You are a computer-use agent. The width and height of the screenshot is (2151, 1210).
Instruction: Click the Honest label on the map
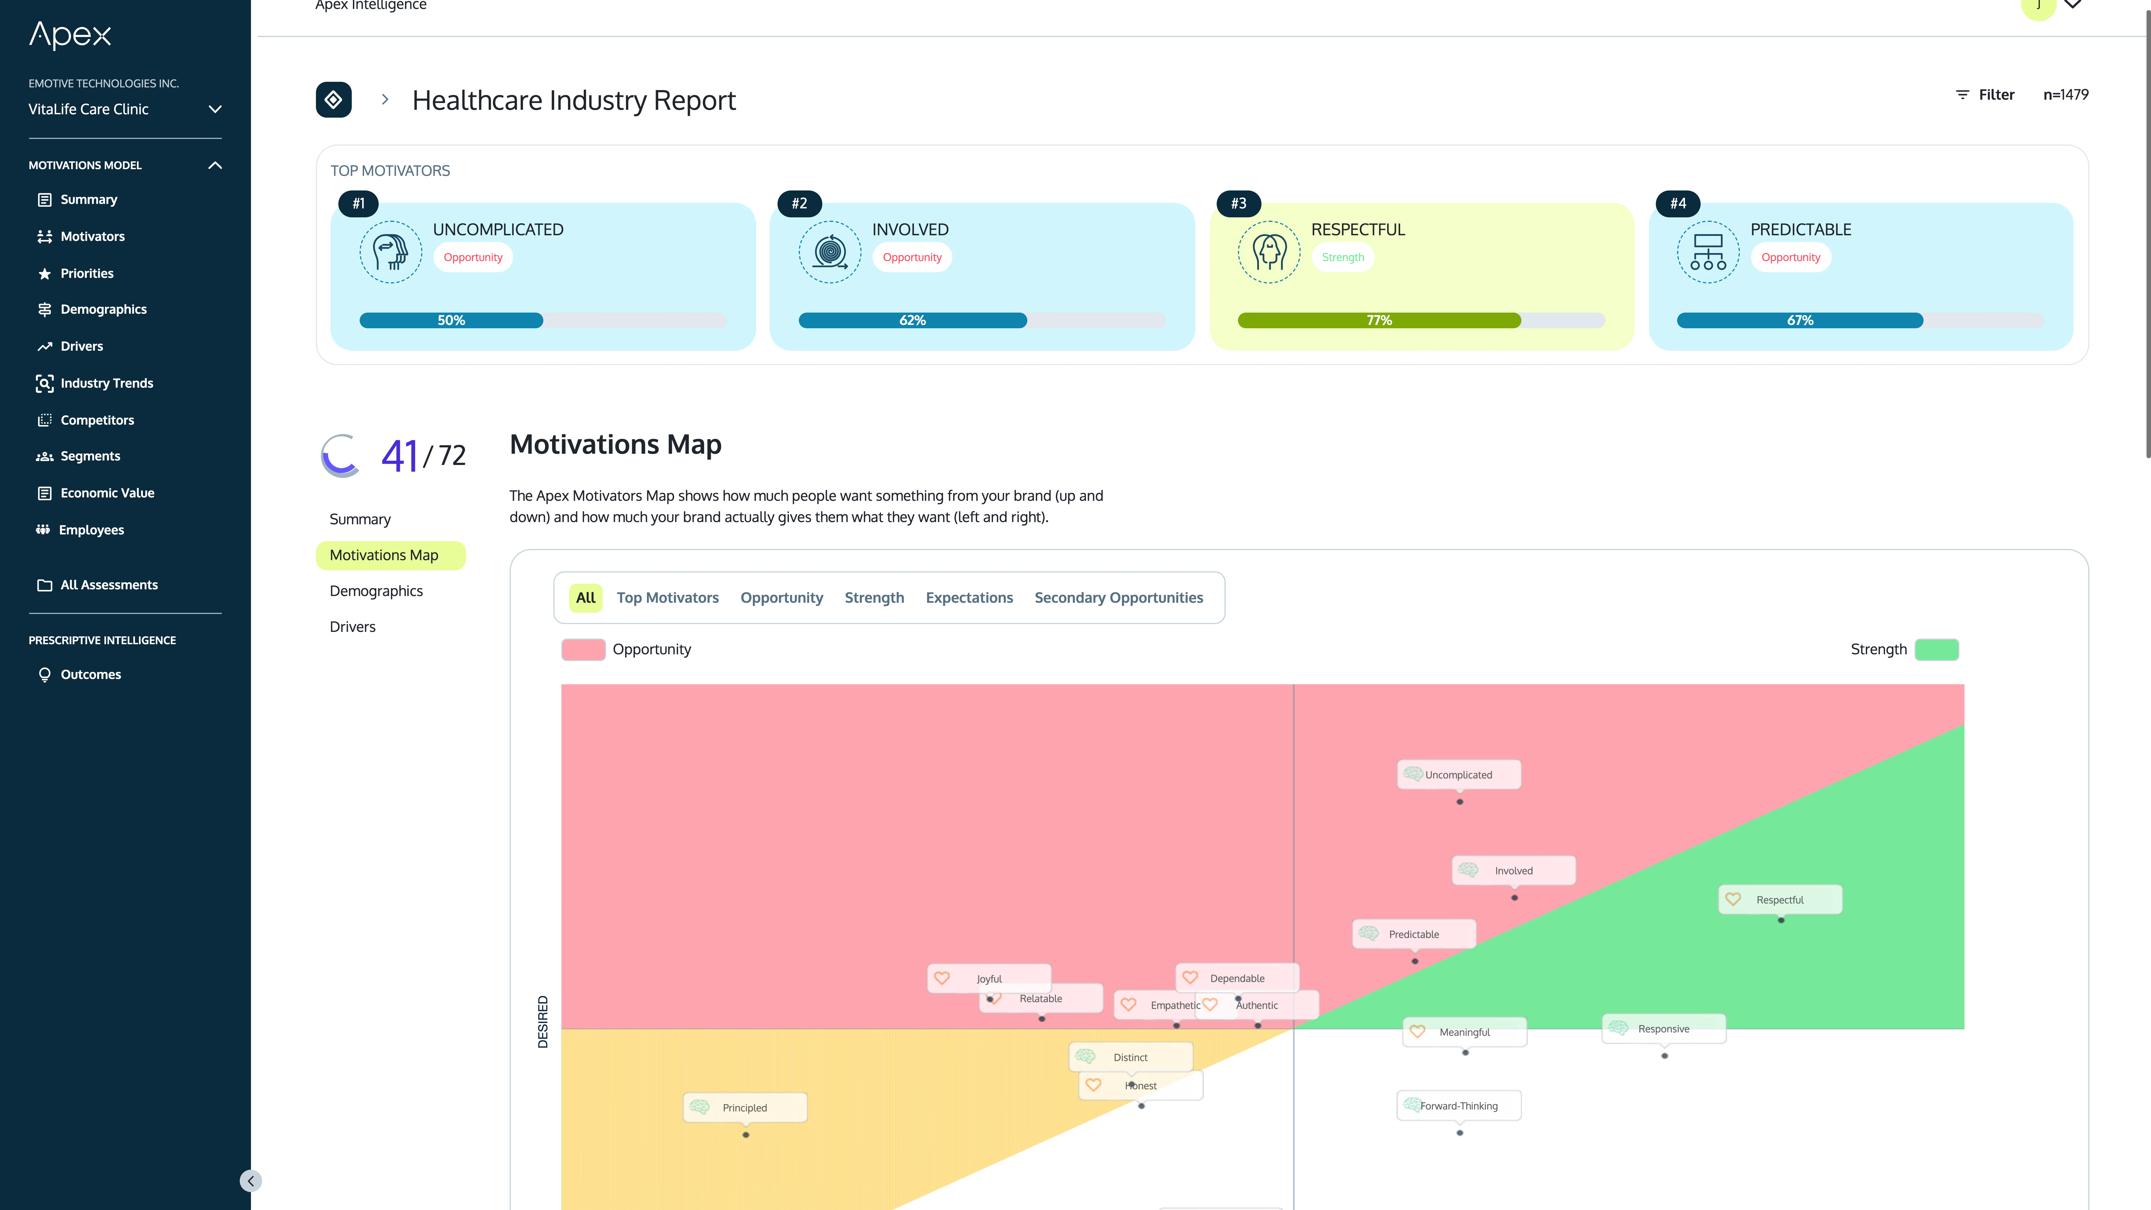click(x=1141, y=1086)
